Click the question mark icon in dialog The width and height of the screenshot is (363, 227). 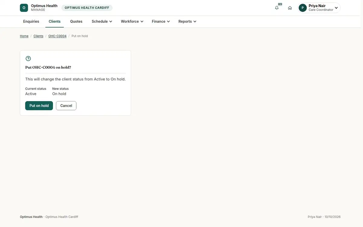click(x=28, y=58)
